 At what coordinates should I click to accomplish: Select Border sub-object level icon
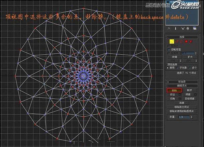181,41
